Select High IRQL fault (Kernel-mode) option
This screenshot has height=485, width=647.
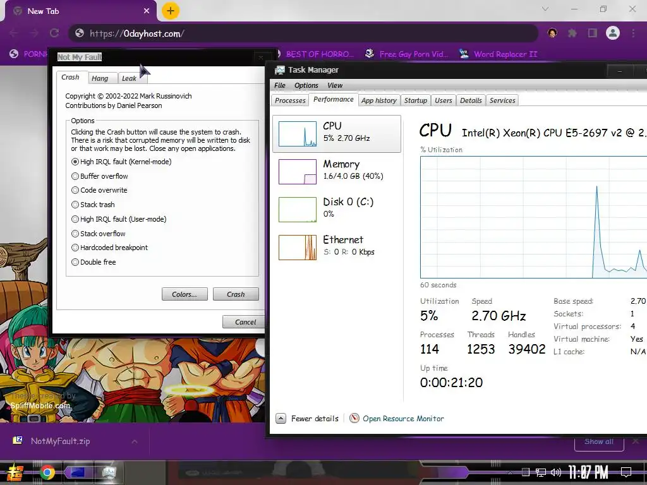[x=121, y=162]
